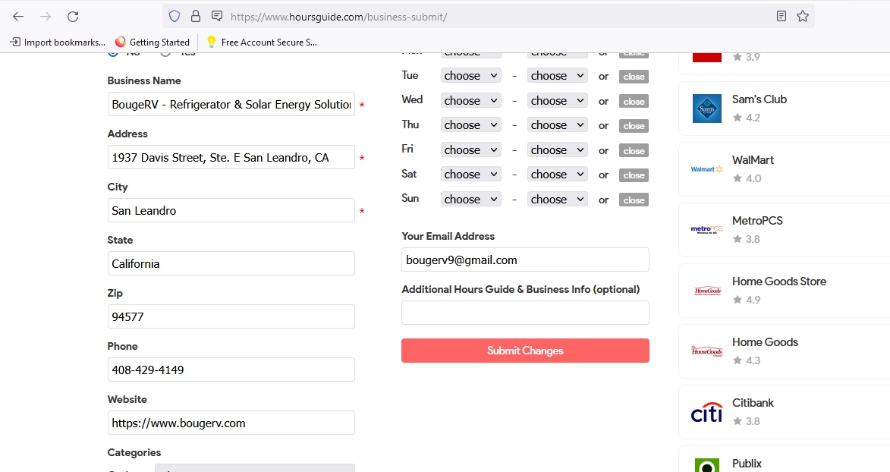Click the shield tracking protection icon
Screen dimensions: 890x472
175,16
